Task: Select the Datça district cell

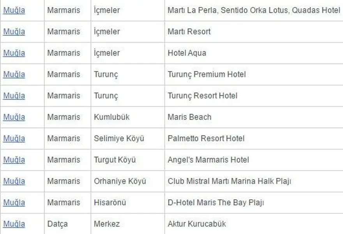Action: tap(57, 224)
